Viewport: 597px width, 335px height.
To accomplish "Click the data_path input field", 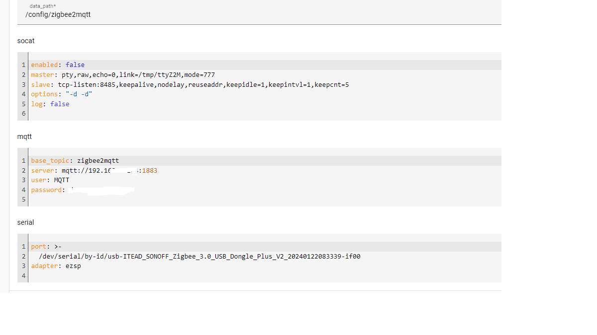I will (x=259, y=14).
